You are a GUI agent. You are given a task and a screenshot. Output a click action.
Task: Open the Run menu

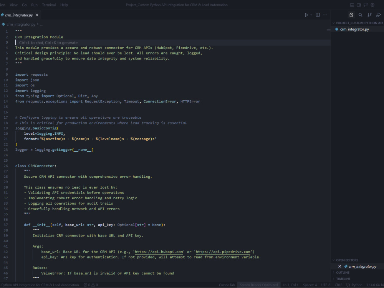(34, 5)
